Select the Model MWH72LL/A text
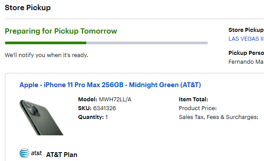This screenshot has width=264, height=161. (104, 100)
